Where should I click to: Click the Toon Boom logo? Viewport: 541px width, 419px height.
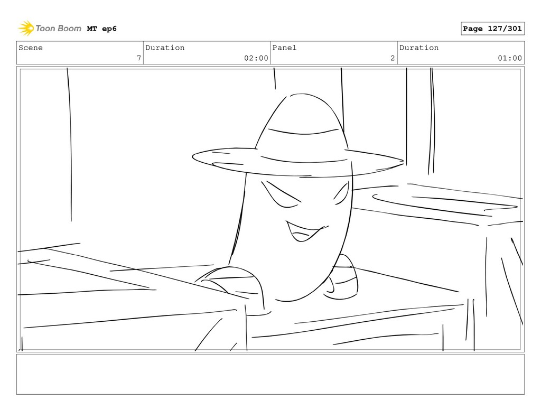[50, 29]
